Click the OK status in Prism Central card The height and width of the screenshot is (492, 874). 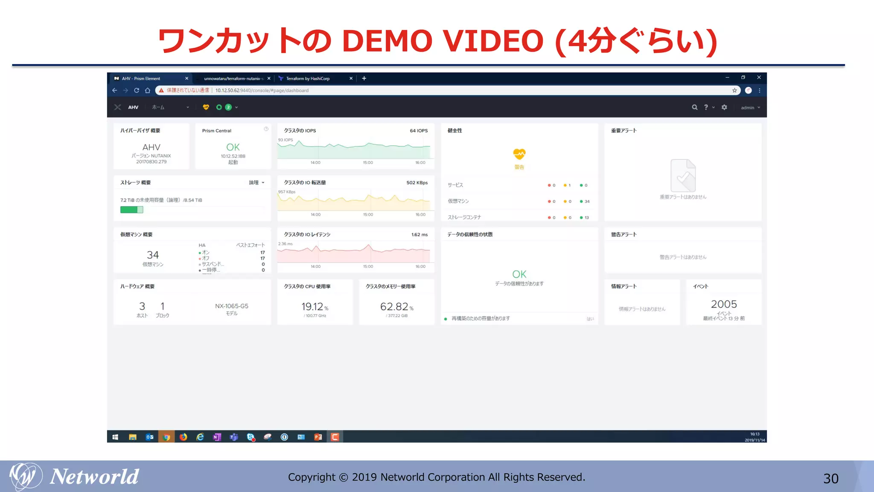point(233,147)
